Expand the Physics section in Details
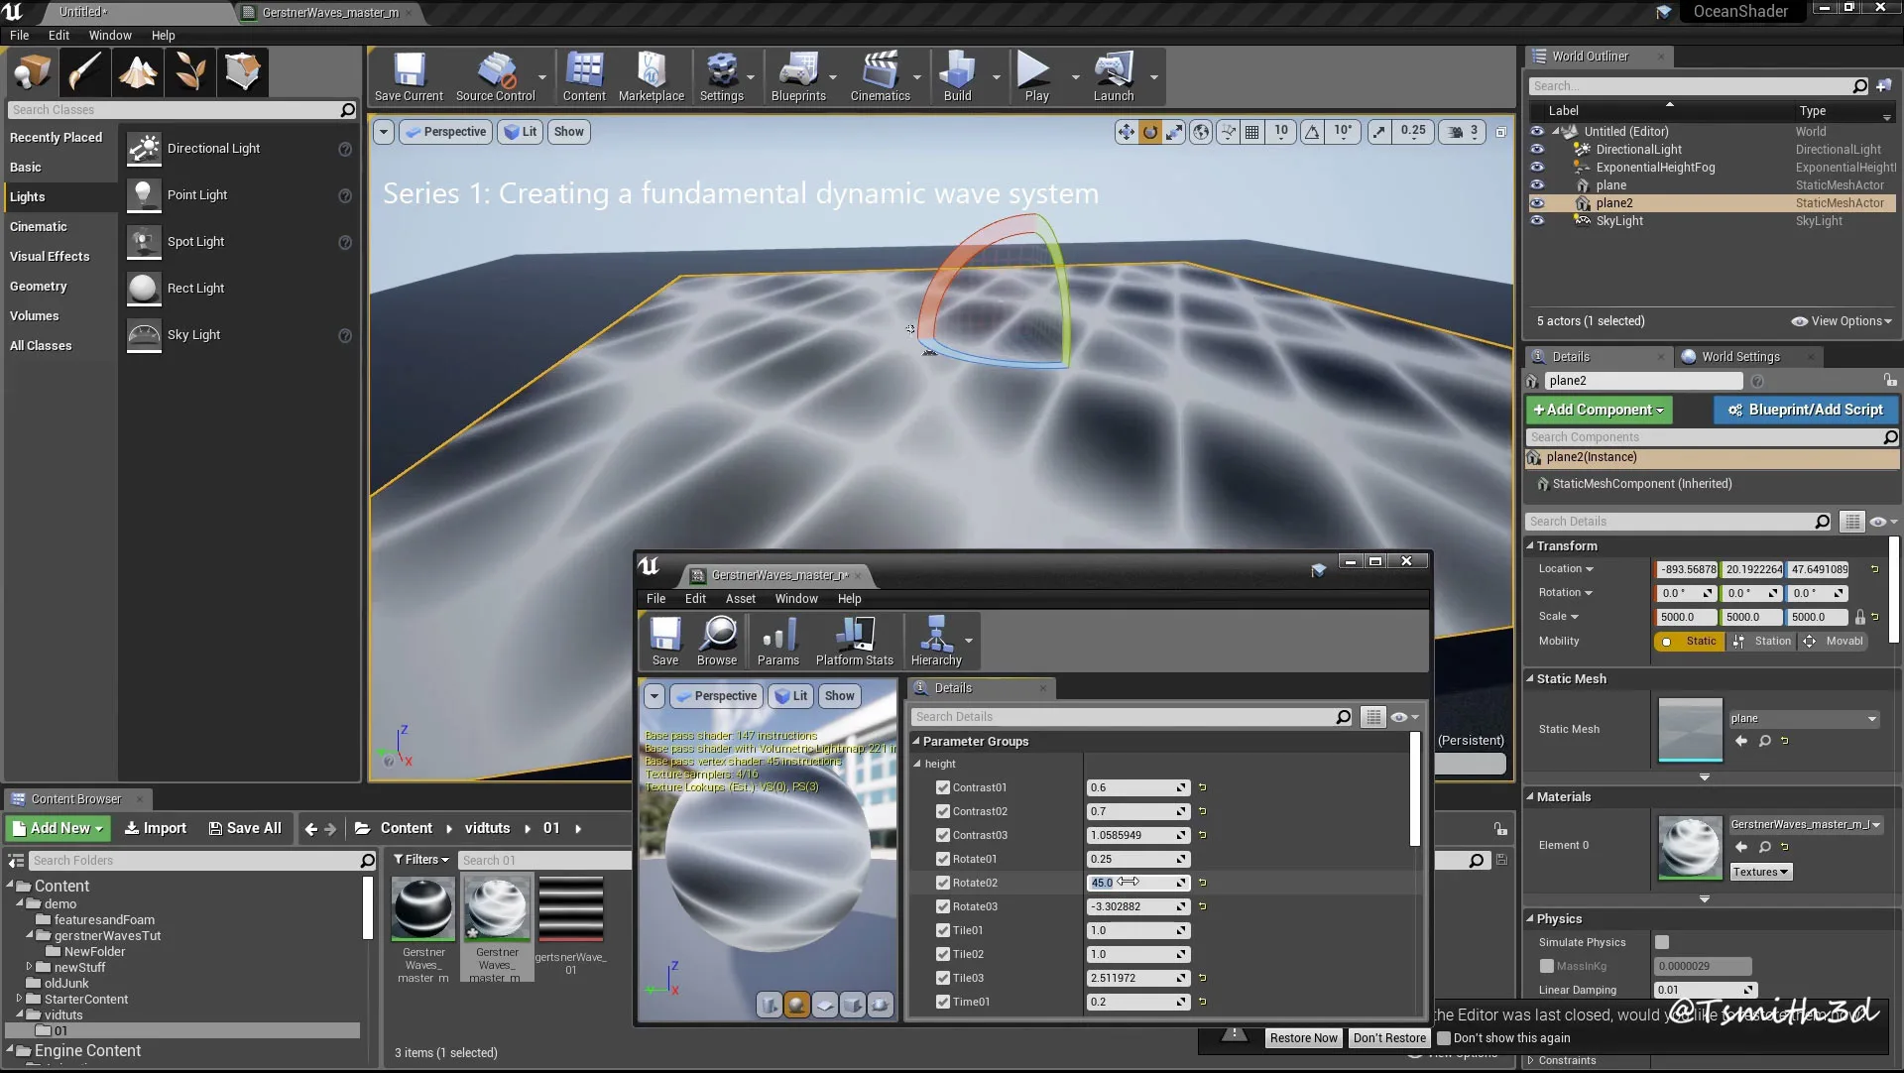This screenshot has height=1073, width=1904. click(1532, 918)
